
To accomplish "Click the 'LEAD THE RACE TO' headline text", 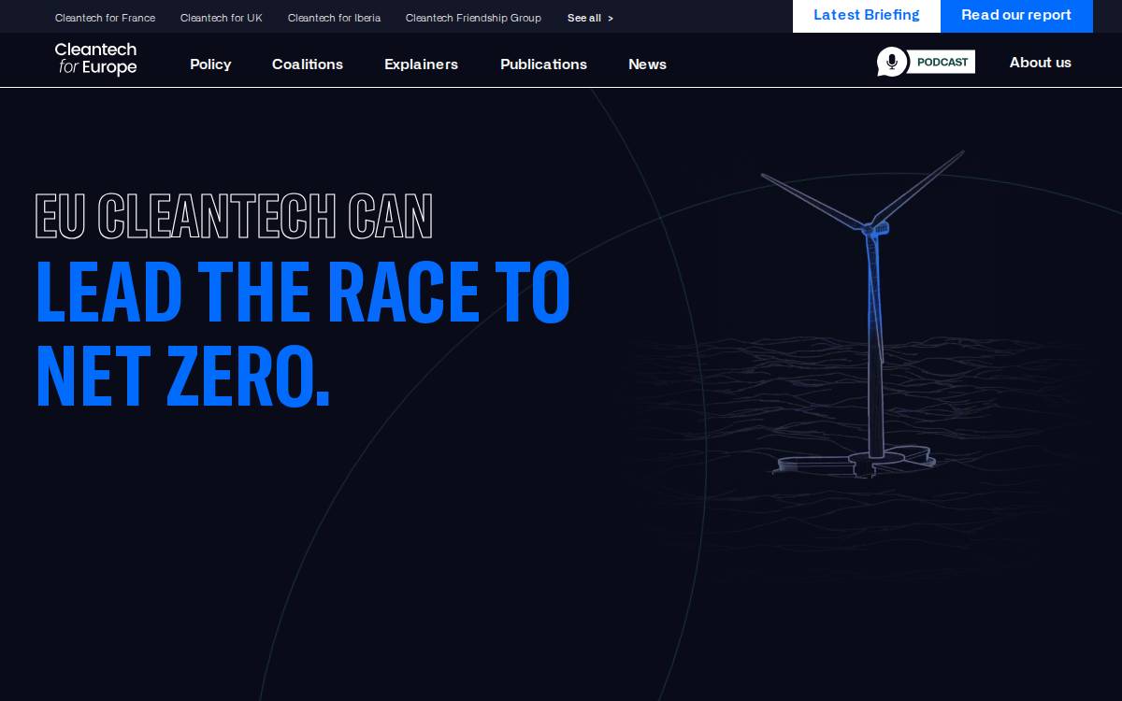I will [x=302, y=292].
